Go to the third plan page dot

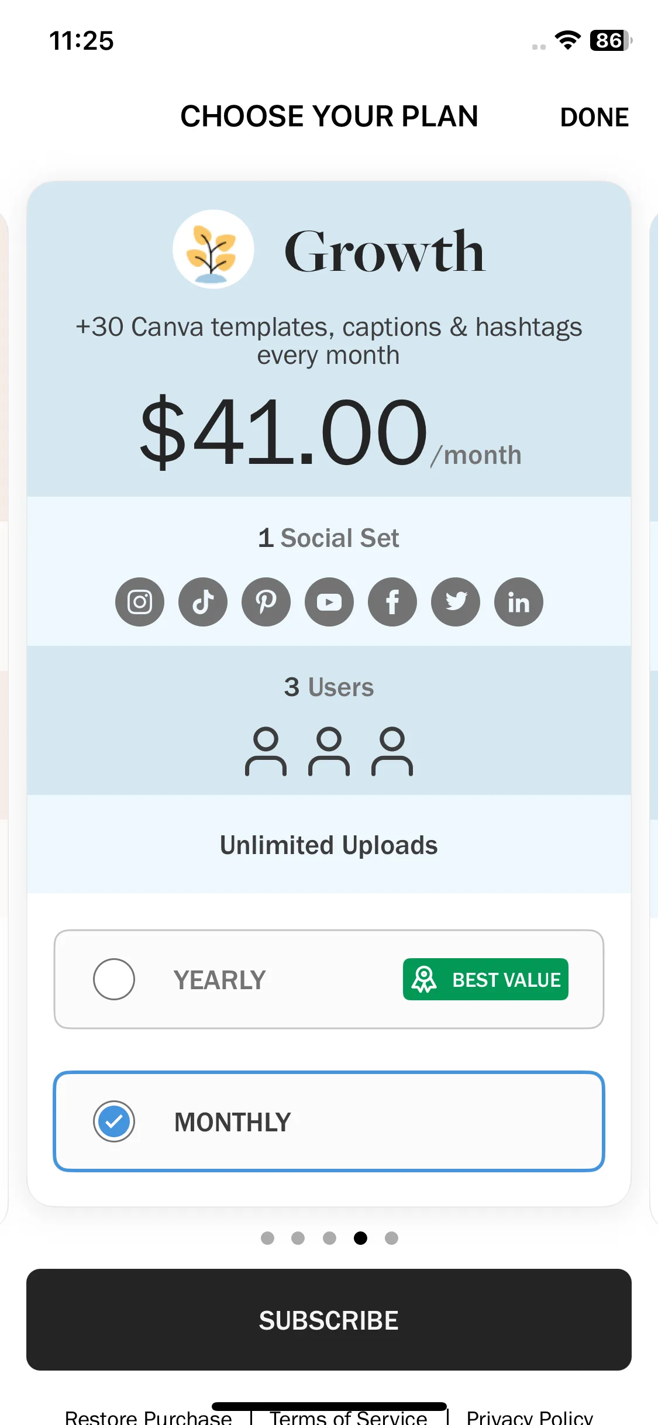[330, 1238]
